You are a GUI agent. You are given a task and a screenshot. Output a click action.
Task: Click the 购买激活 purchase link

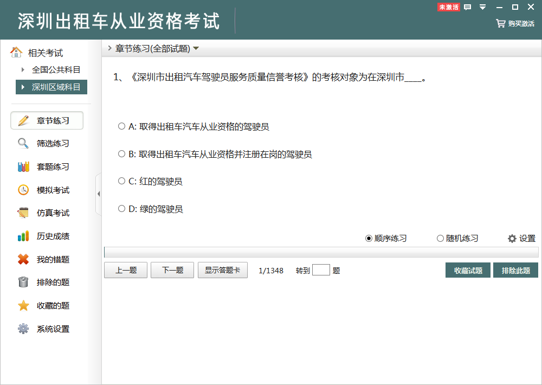point(521,23)
